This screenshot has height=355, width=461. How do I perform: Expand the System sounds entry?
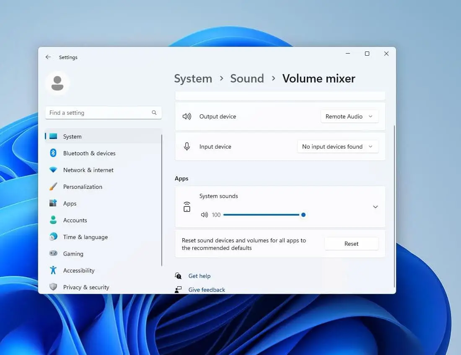pyautogui.click(x=375, y=207)
